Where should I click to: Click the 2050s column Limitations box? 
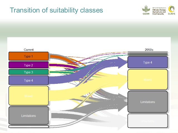pyautogui.click(x=148, y=102)
